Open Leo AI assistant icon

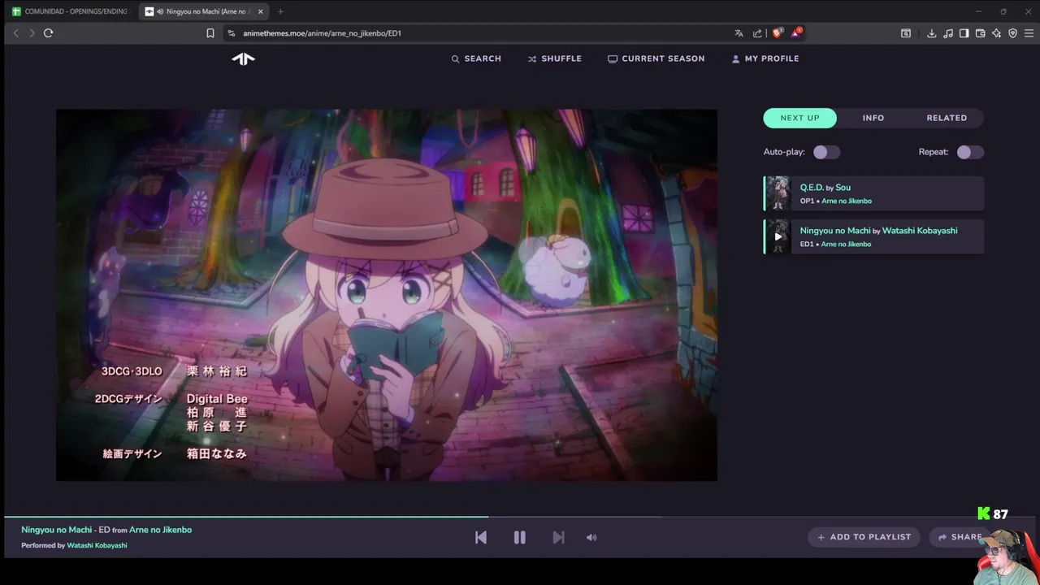[x=996, y=33]
